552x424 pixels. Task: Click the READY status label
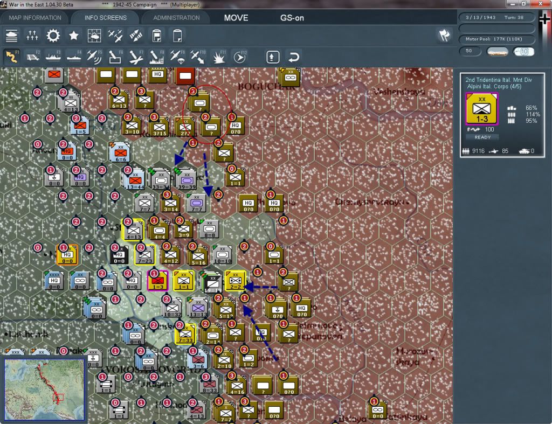[x=482, y=137]
